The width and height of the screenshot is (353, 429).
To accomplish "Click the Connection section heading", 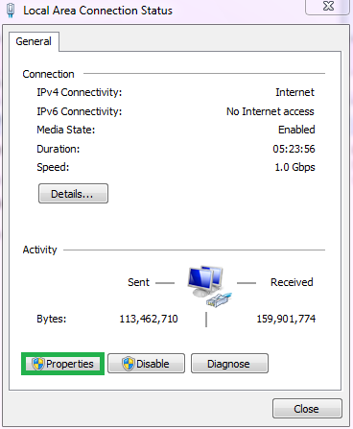I will 48,74.
